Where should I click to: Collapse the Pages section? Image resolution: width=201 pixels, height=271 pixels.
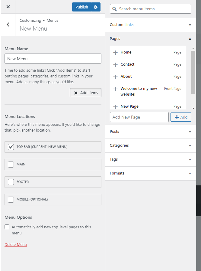[151, 39]
